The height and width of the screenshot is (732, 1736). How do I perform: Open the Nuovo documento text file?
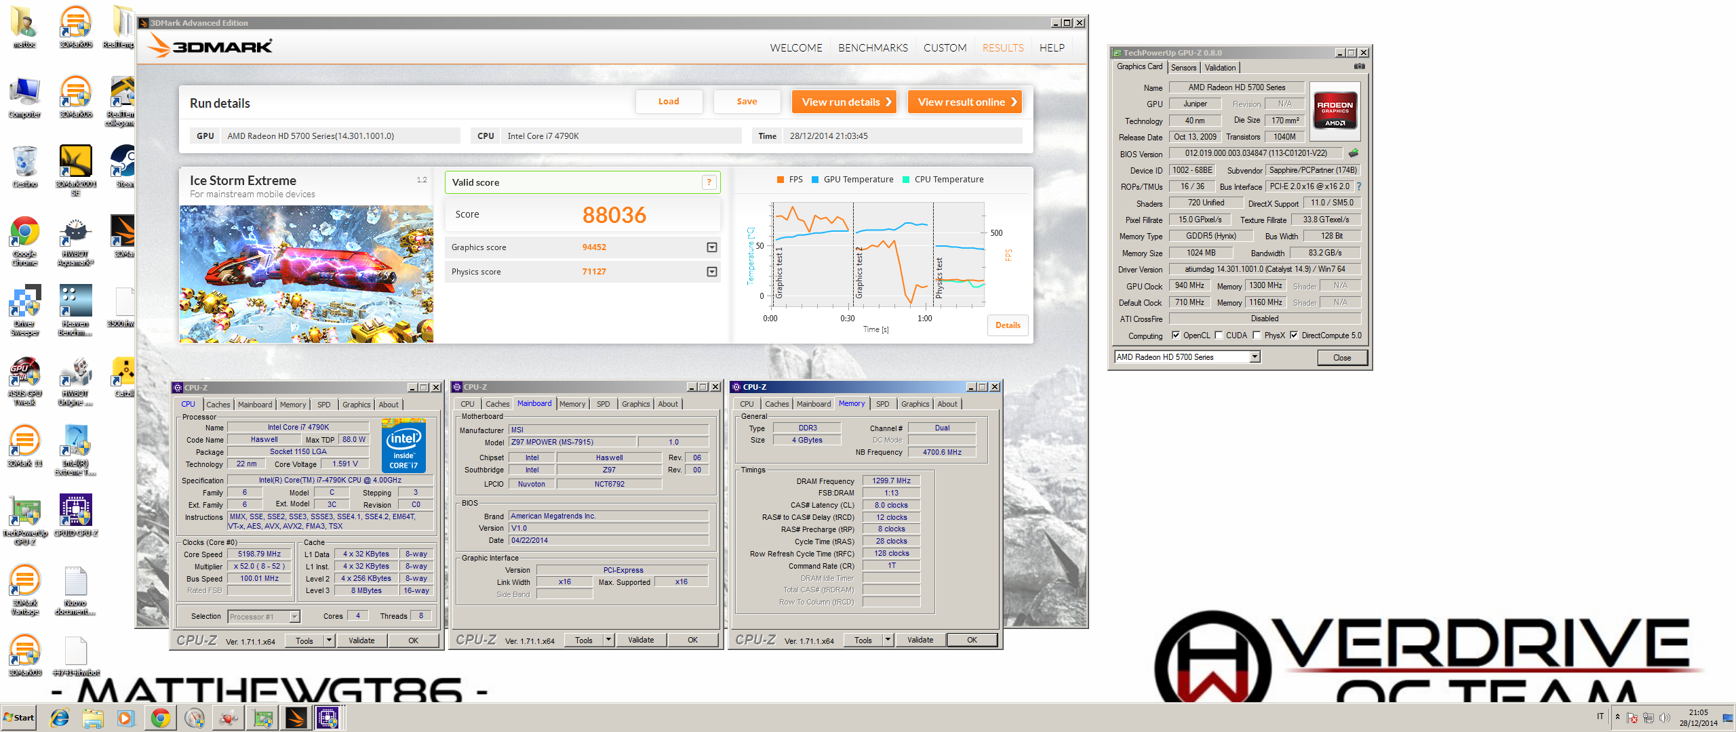[x=75, y=590]
